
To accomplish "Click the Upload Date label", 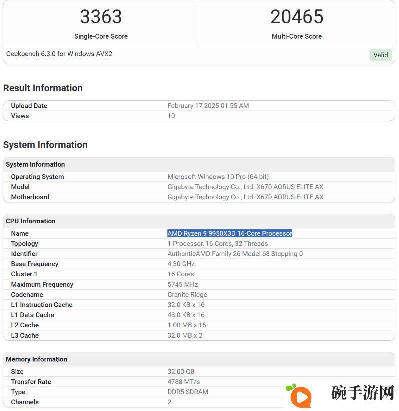I will coord(29,106).
